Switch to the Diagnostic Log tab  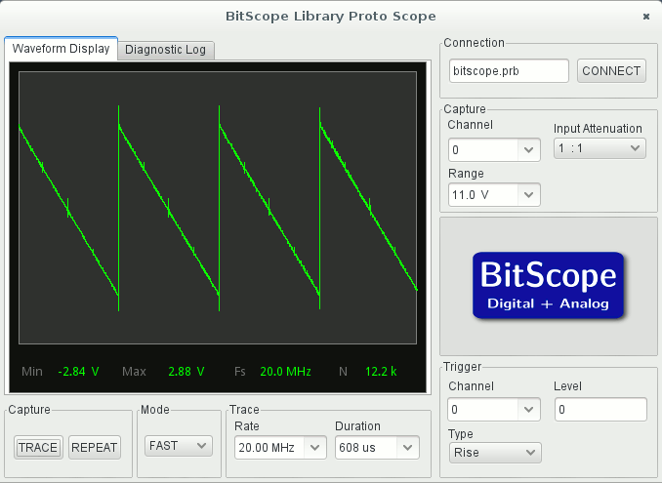166,50
